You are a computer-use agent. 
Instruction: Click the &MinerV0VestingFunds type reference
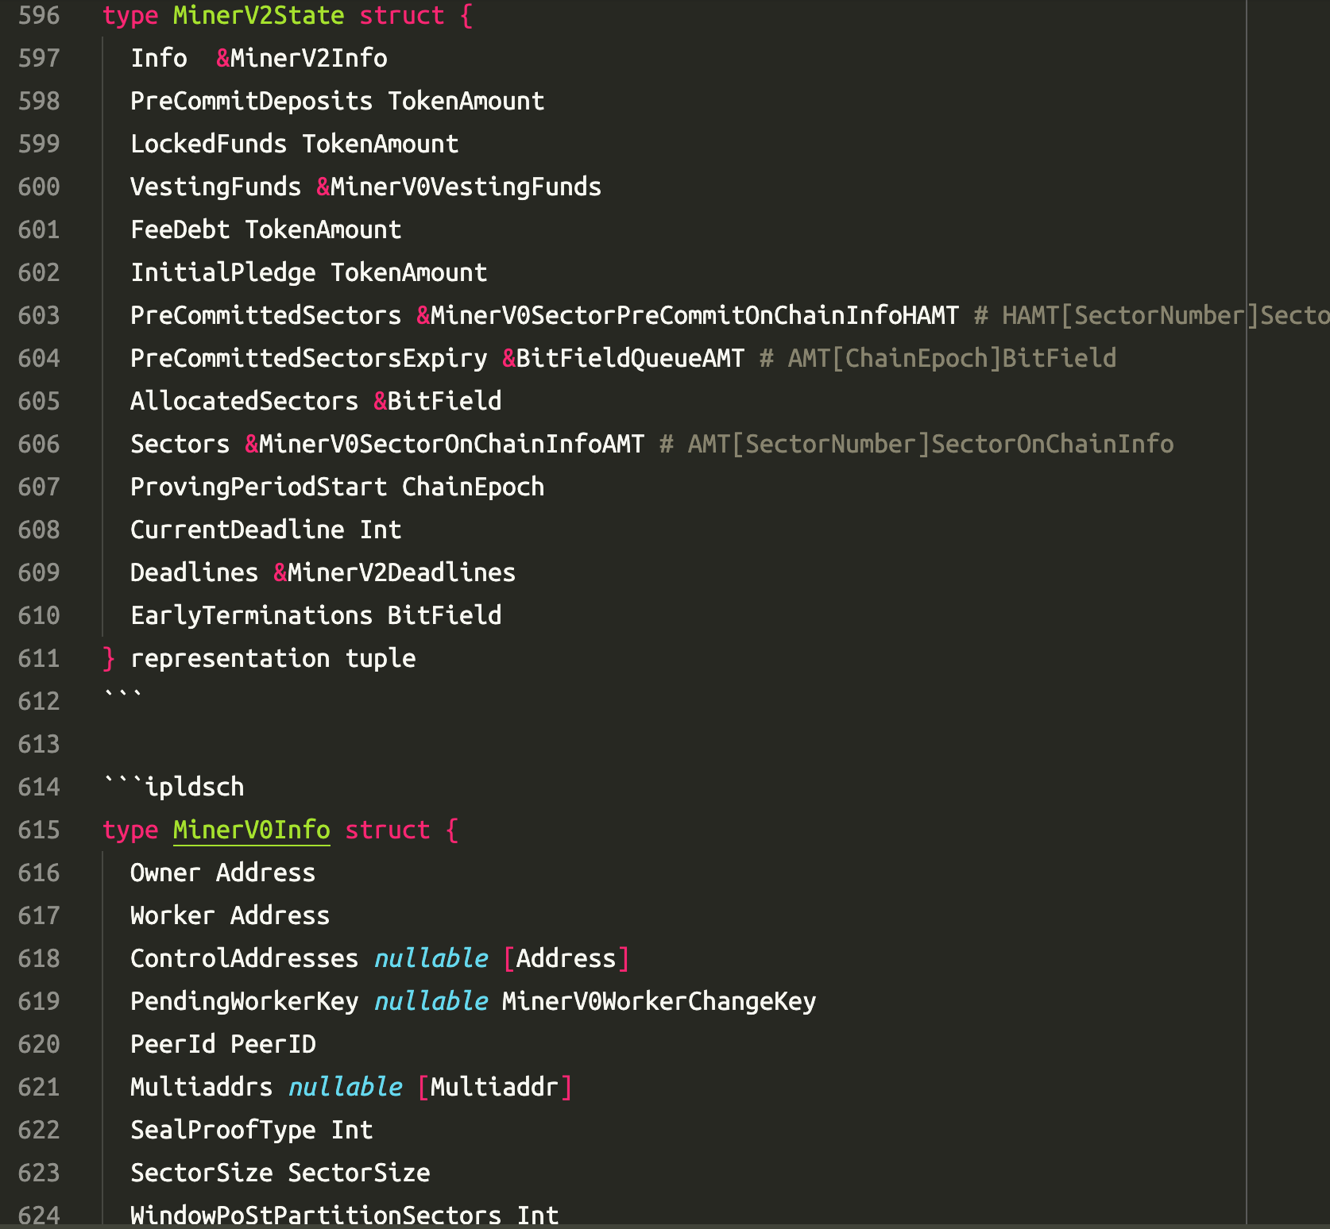click(459, 187)
